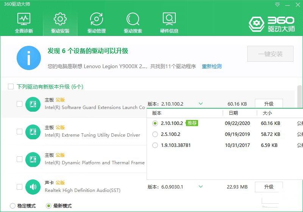303x212 pixels.
Task: Click the Software Guard Extensions motherboard icon
Action: coord(33,104)
